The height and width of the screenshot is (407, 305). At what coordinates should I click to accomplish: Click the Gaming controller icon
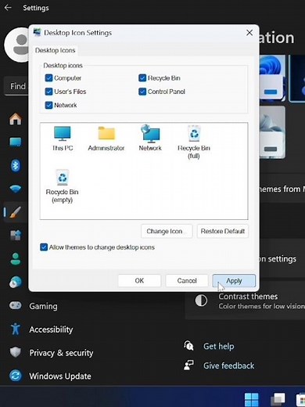16,305
